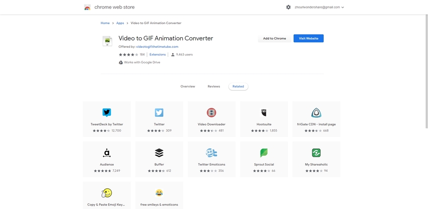Click the free smileys & emoticons title

point(159,204)
